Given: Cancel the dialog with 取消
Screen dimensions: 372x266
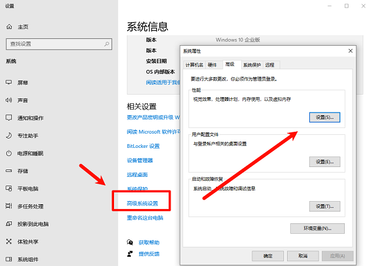Looking at the screenshot, I should click(303, 256).
